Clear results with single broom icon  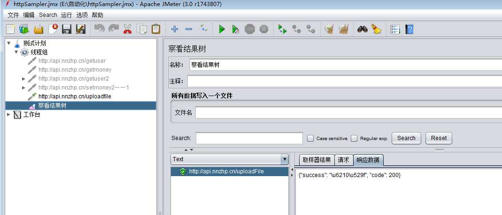click(x=329, y=30)
